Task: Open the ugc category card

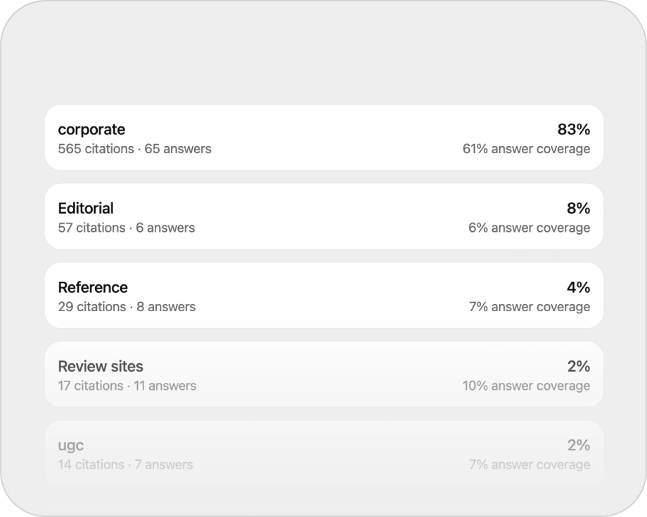Action: pyautogui.click(x=323, y=453)
